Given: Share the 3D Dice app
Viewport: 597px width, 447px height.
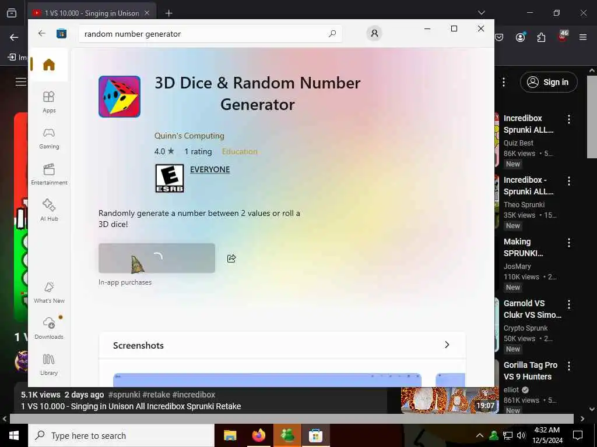Looking at the screenshot, I should 231,258.
